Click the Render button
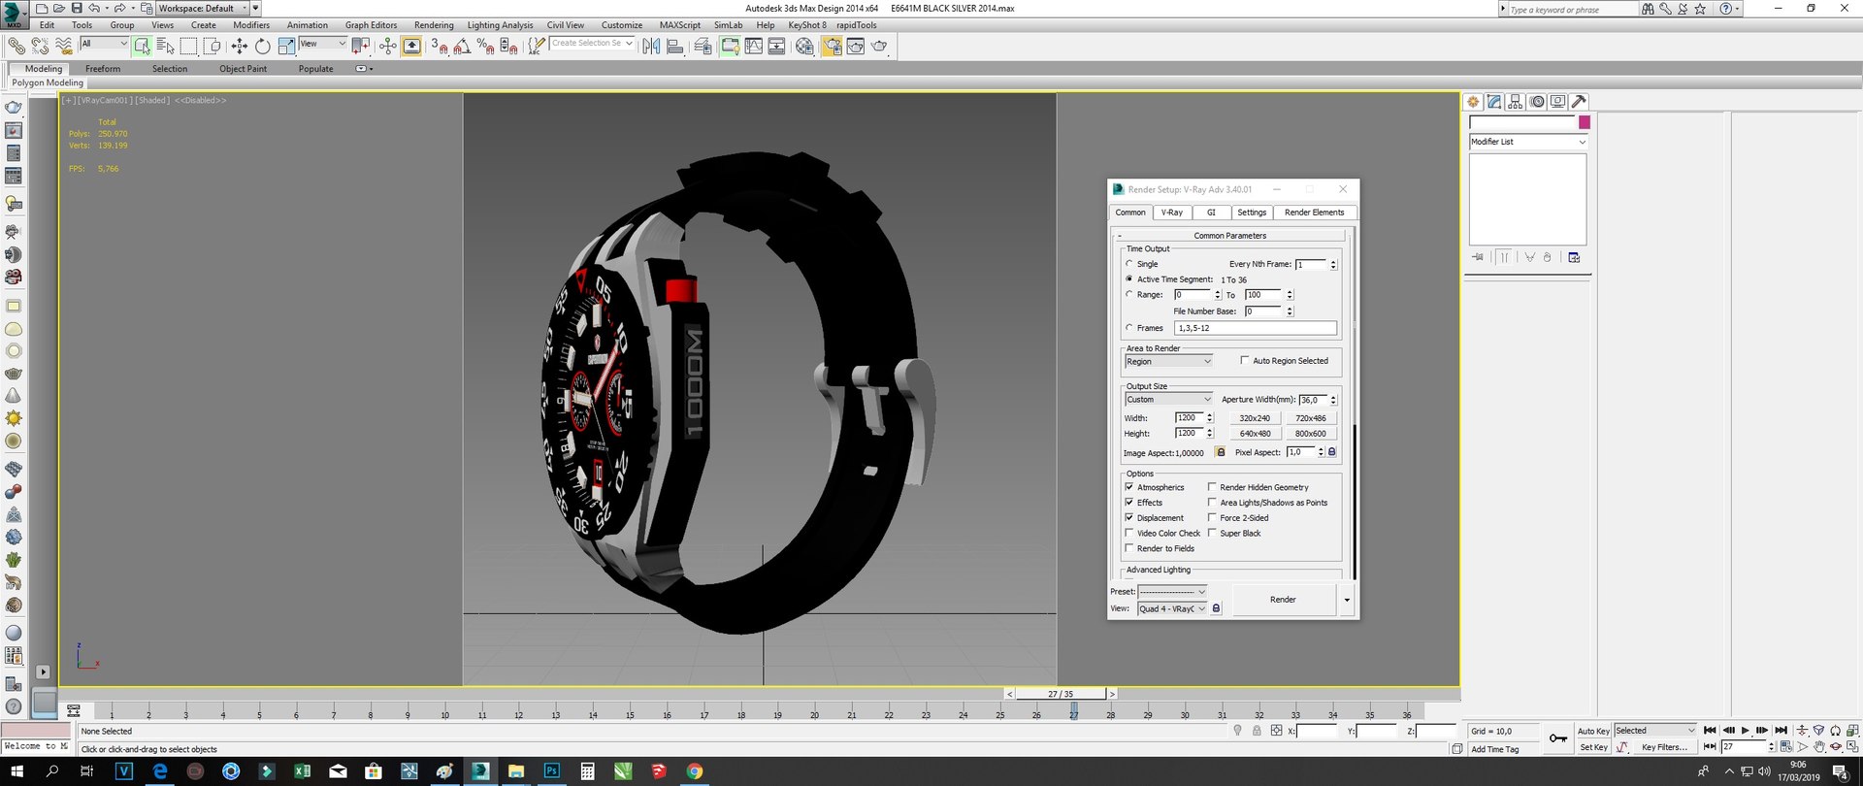The height and width of the screenshot is (786, 1863). pos(1283,600)
